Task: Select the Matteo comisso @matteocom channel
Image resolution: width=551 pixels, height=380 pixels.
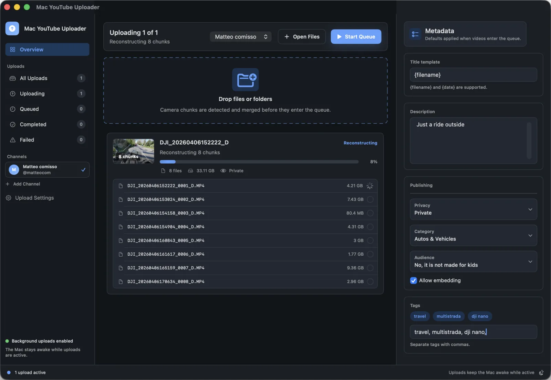Action: pos(47,170)
